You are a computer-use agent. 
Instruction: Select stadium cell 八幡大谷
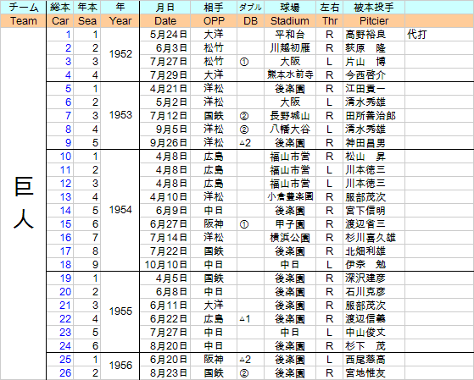point(290,129)
